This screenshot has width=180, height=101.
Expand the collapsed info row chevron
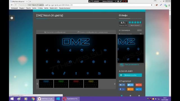coord(141,34)
